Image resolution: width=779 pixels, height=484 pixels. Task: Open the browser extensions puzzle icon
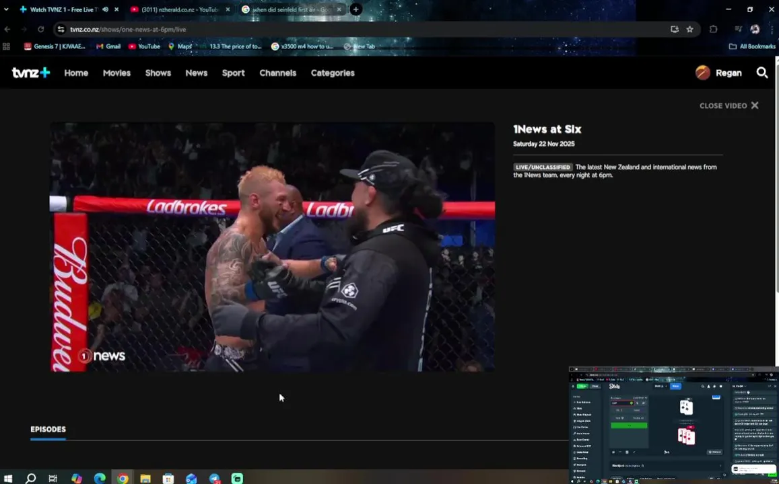point(714,30)
